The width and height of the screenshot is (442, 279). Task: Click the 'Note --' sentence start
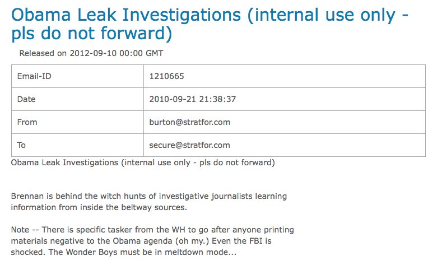tap(25, 230)
